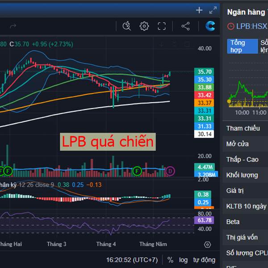268x268 pixels.
Task: Click the Mở cửa row
Action: [x=245, y=144]
